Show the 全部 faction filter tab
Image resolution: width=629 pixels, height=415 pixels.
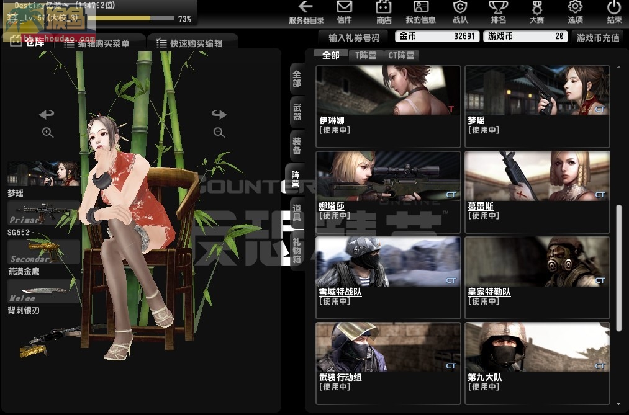tap(330, 55)
